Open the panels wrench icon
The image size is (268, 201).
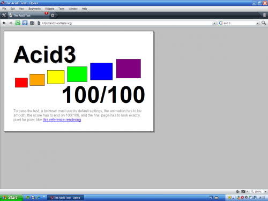tap(4, 16)
